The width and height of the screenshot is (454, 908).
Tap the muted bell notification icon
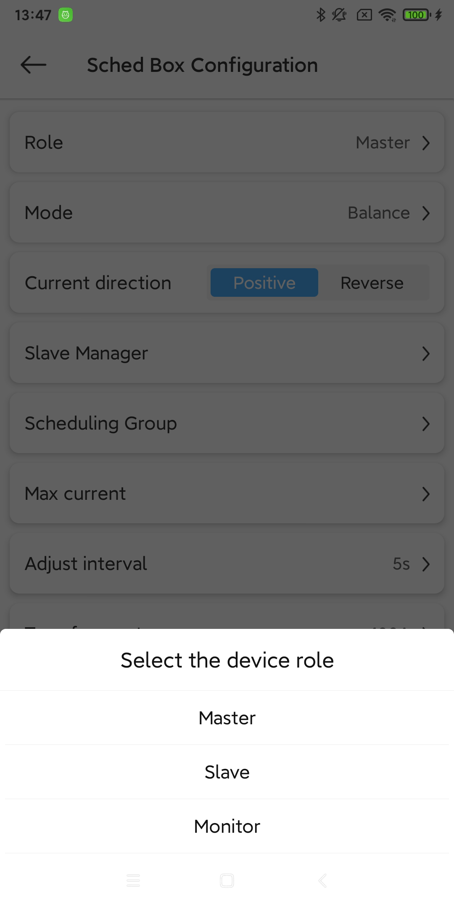pyautogui.click(x=339, y=15)
